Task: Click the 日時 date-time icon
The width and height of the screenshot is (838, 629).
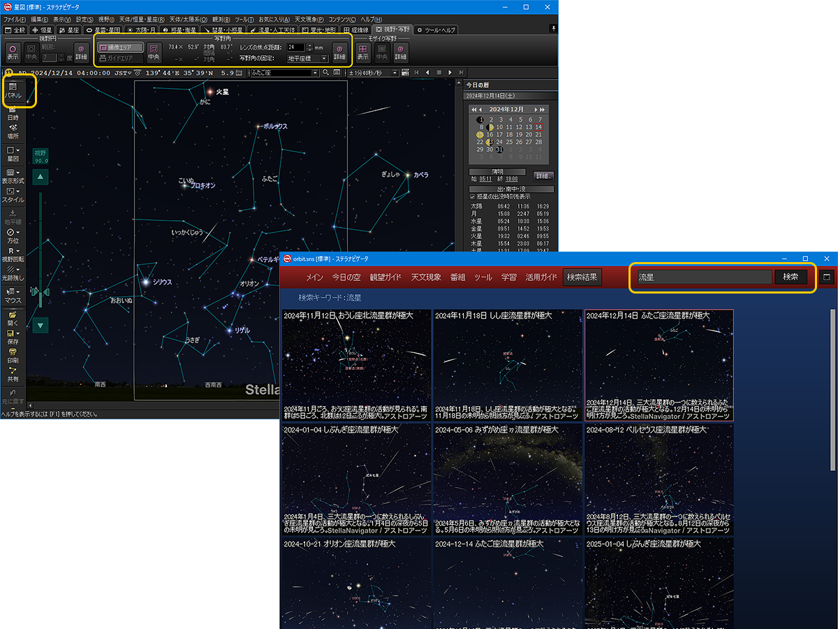Action: point(13,113)
